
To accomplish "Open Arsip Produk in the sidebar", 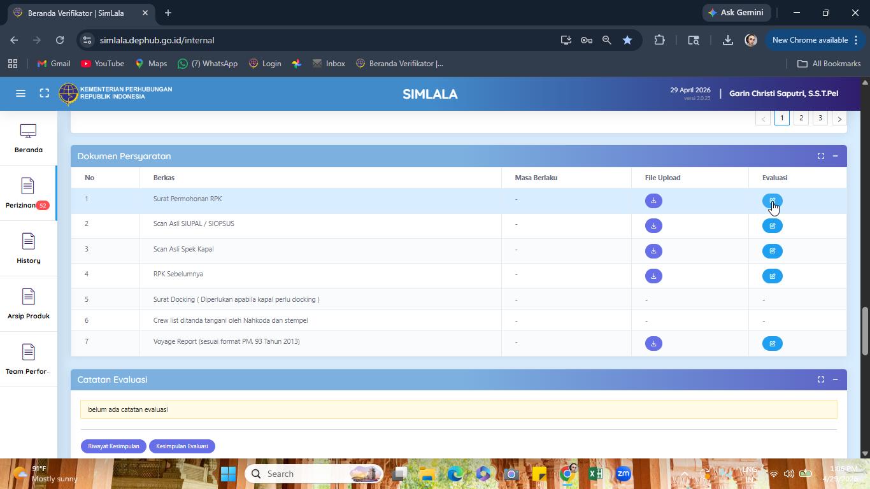I will [x=28, y=304].
